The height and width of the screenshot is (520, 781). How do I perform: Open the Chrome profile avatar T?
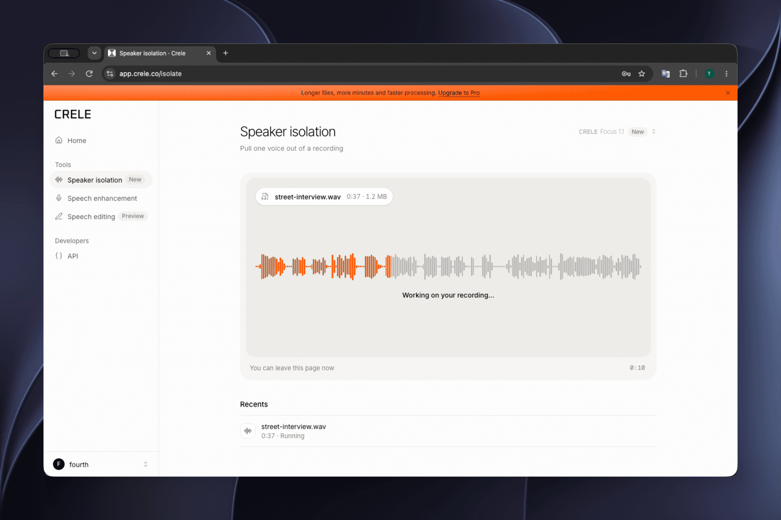709,74
